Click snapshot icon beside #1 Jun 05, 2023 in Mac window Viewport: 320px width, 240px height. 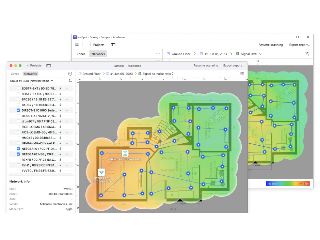(108, 74)
